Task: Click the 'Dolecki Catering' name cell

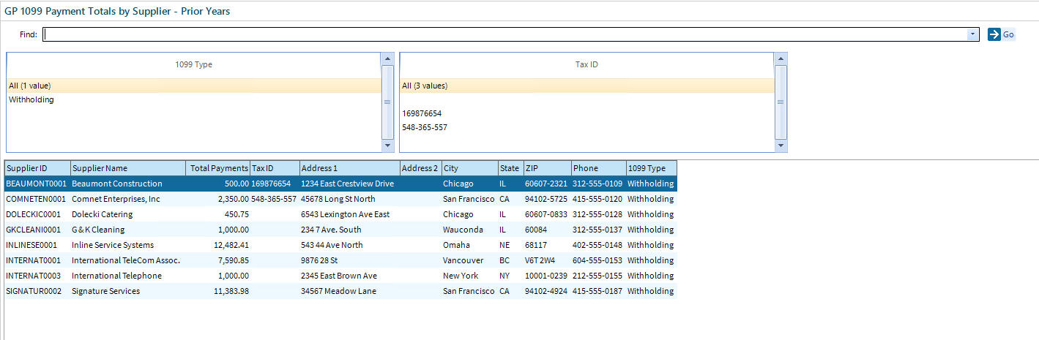Action: pyautogui.click(x=128, y=214)
